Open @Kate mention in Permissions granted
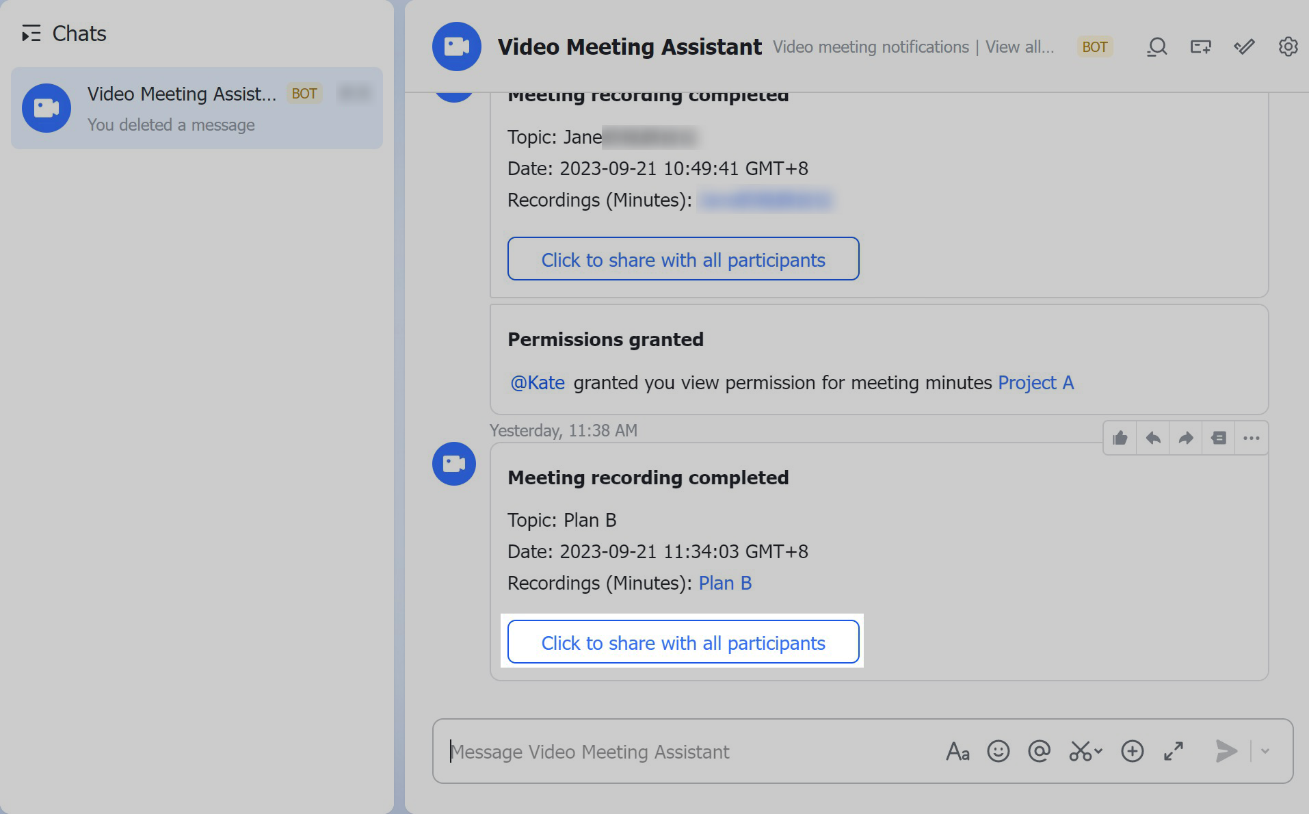Screen dimensions: 1309x814 pyautogui.click(x=538, y=382)
